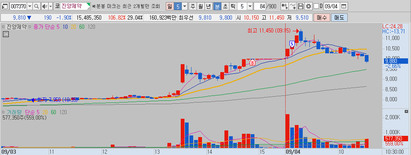
Task: Open the screen link icon beside the stock code
Action: point(5,6)
